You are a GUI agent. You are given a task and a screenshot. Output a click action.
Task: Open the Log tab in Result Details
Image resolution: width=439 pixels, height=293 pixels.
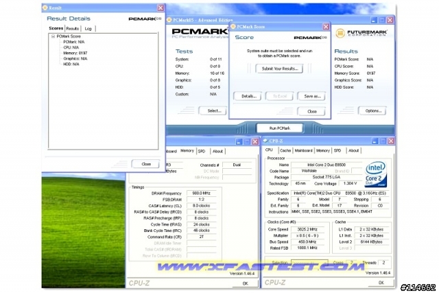pos(88,29)
